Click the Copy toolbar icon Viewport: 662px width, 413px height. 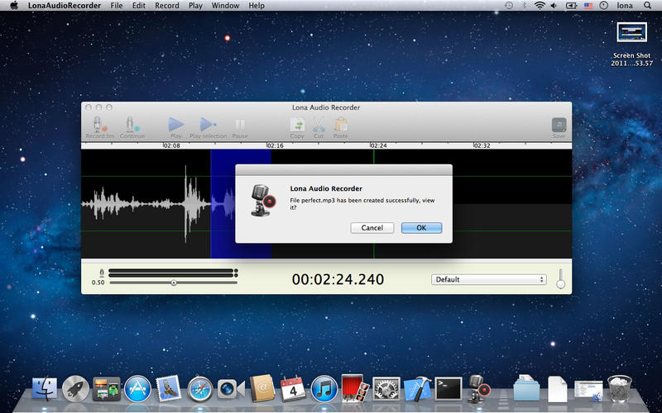tap(297, 125)
